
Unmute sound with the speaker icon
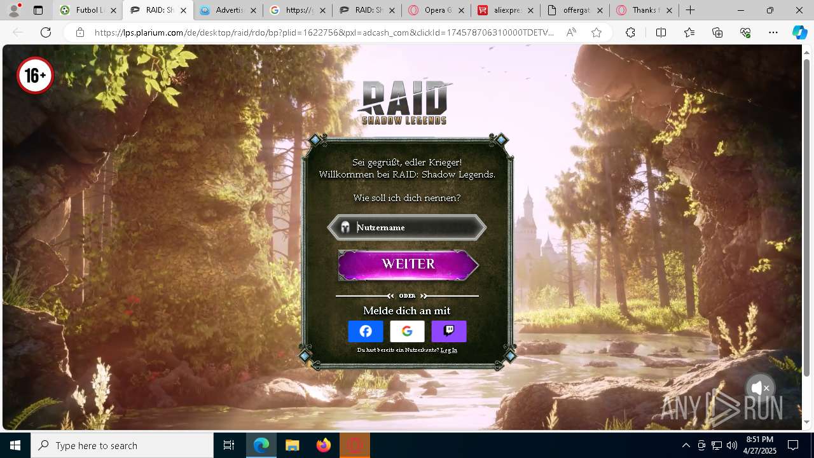[x=759, y=387]
